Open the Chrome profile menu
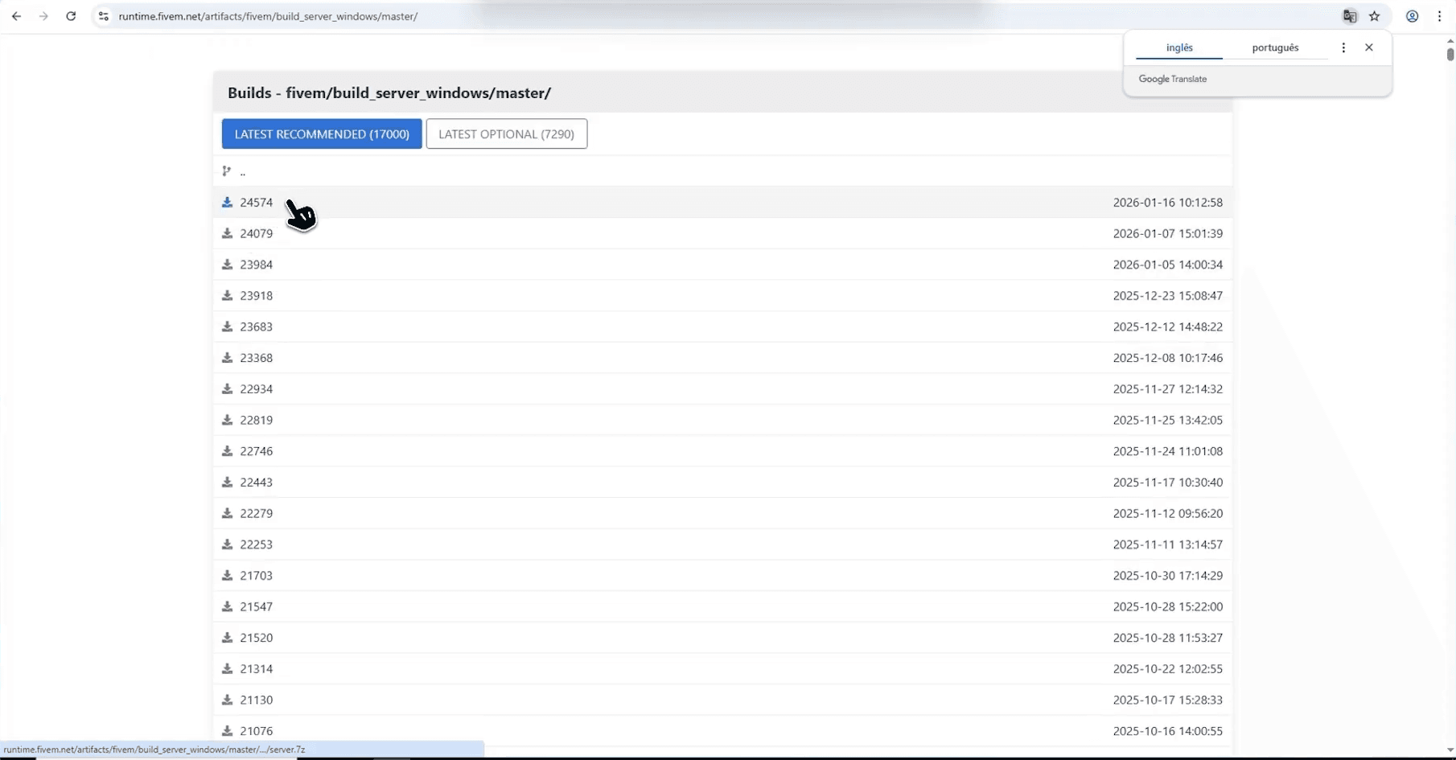The width and height of the screenshot is (1456, 760). pos(1412,16)
